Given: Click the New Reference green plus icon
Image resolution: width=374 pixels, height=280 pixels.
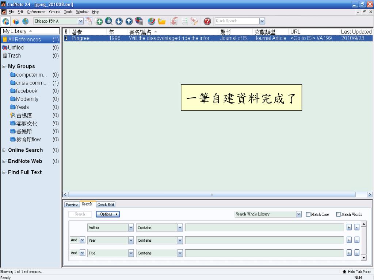Looking at the screenshot, I should coord(99,21).
